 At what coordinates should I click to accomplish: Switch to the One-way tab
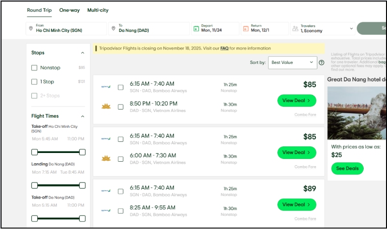pyautogui.click(x=69, y=10)
